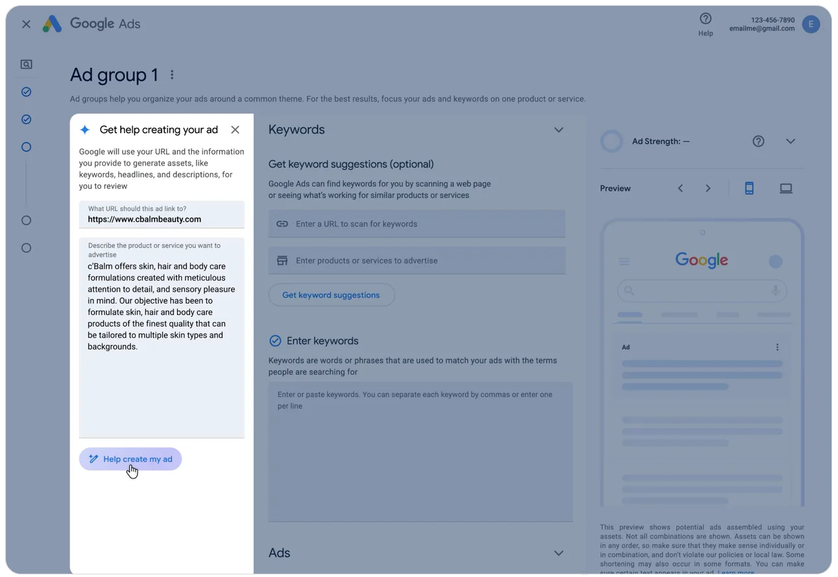Click the Google Ads logo
The height and width of the screenshot is (577, 838).
coord(91,23)
